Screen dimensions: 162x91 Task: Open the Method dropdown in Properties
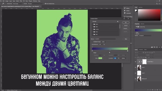(145, 36)
